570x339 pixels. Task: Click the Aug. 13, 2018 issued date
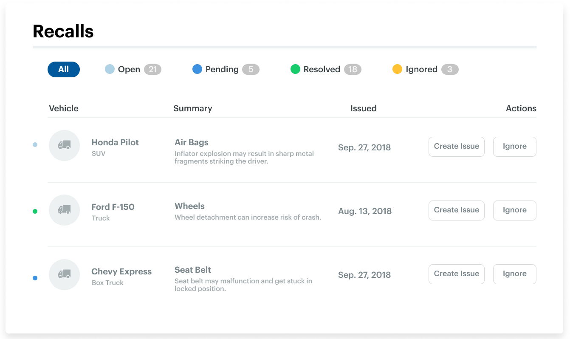click(x=365, y=211)
